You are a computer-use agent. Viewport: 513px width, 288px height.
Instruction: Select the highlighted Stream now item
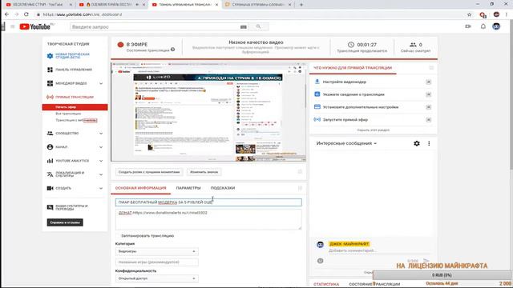75,107
